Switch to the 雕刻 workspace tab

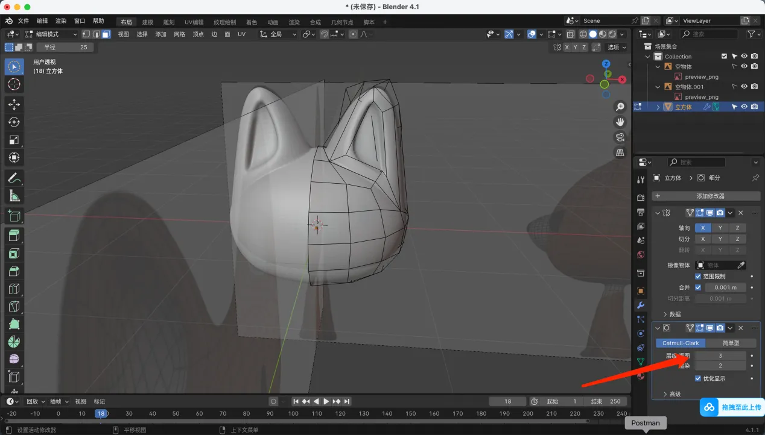pos(169,22)
